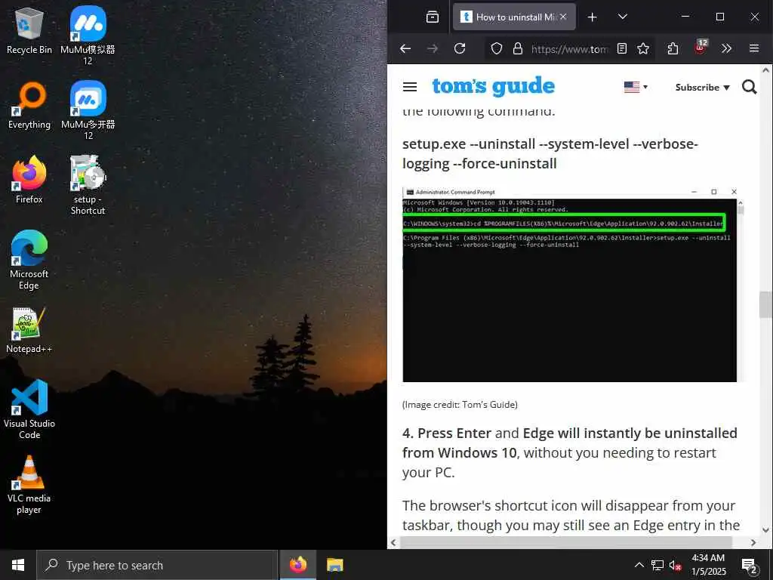Enlarge the Command Prompt screenshot image
Viewport: 773px width, 580px height.
(x=572, y=285)
